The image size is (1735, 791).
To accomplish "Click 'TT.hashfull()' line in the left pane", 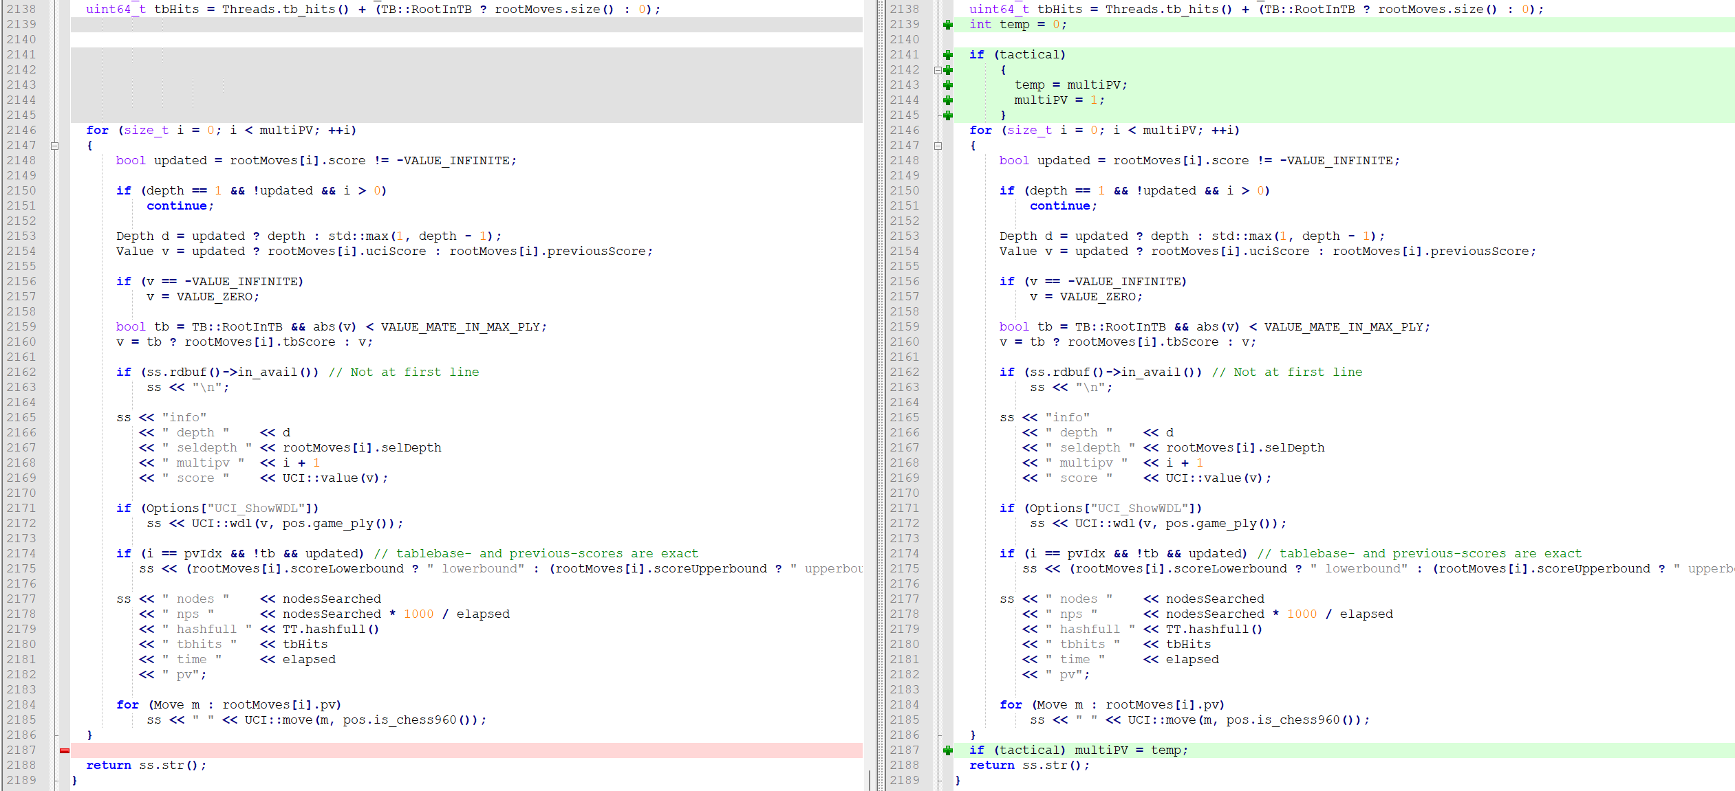I will pyautogui.click(x=259, y=630).
